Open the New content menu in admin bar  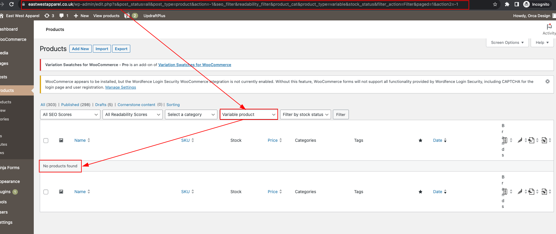(x=81, y=16)
